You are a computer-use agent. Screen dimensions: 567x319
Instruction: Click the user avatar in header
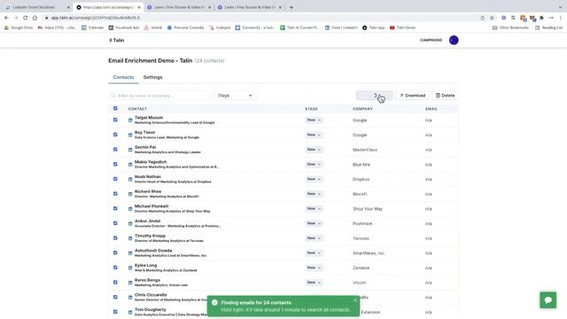[x=454, y=40]
